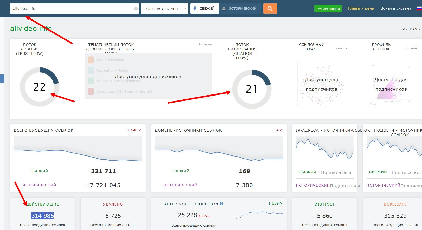
Task: Click the Домены-источники ссылок trend chart
Action: pyautogui.click(x=219, y=149)
